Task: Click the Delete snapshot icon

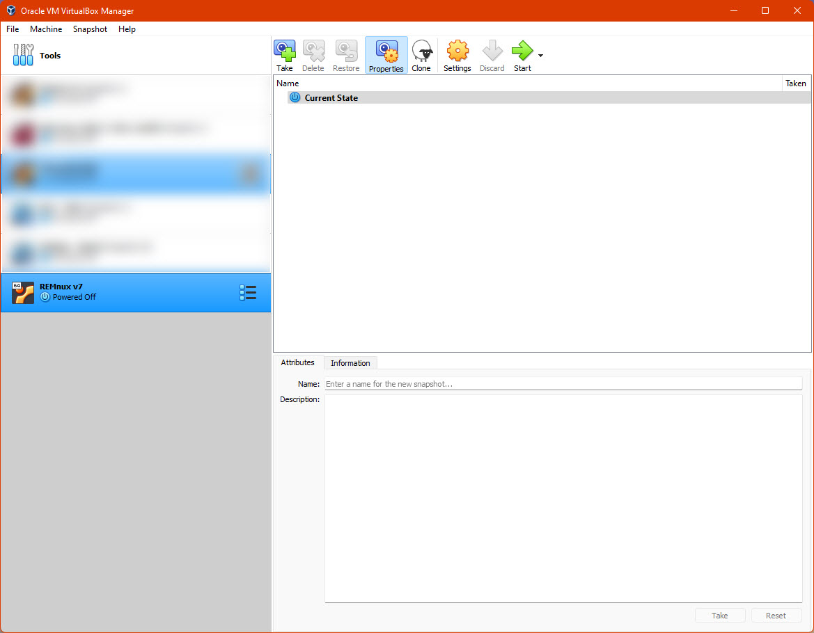Action: [x=313, y=55]
